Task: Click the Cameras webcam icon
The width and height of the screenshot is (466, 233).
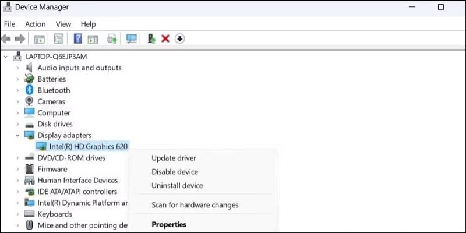Action: pyautogui.click(x=29, y=101)
